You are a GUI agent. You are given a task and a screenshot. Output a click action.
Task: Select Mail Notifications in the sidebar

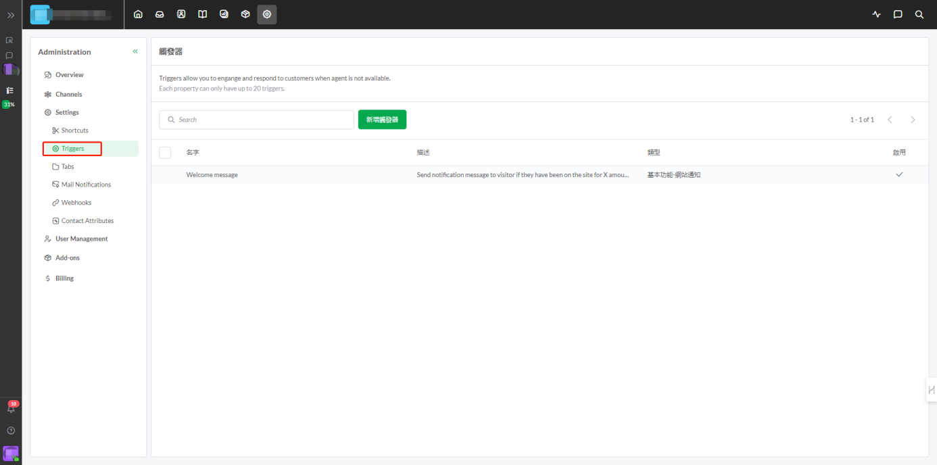coord(86,185)
